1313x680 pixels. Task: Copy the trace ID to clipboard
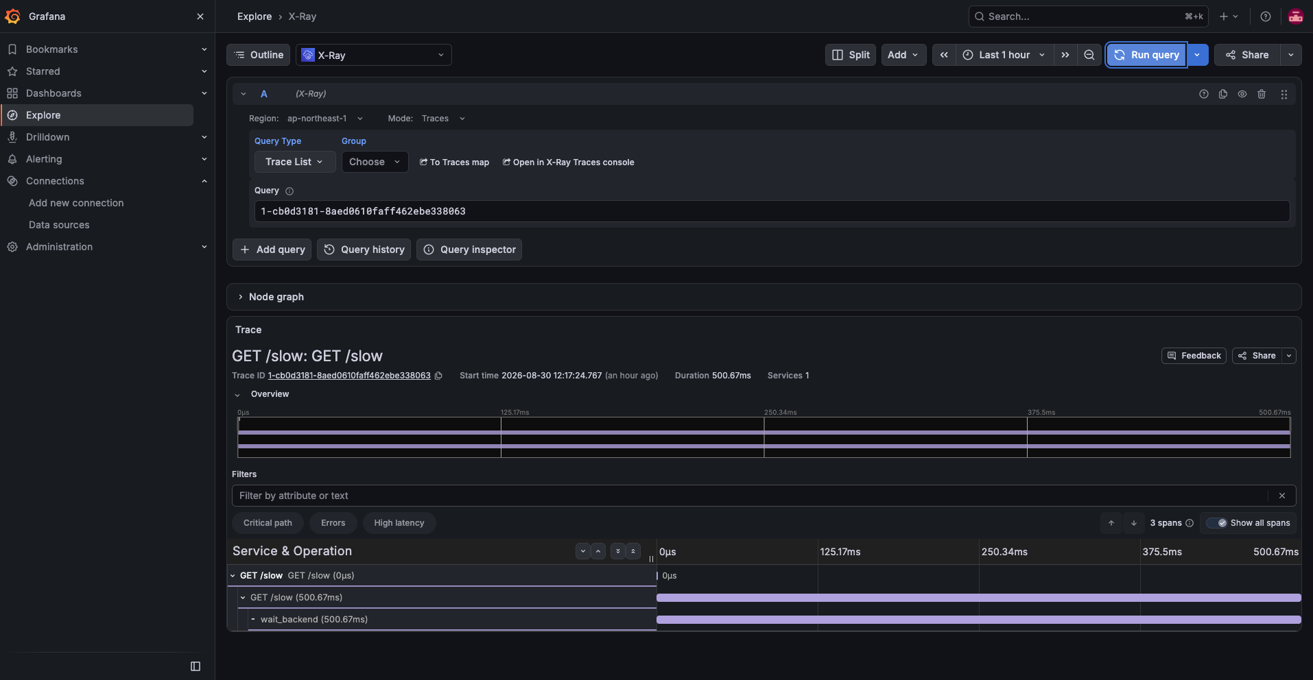tap(439, 376)
